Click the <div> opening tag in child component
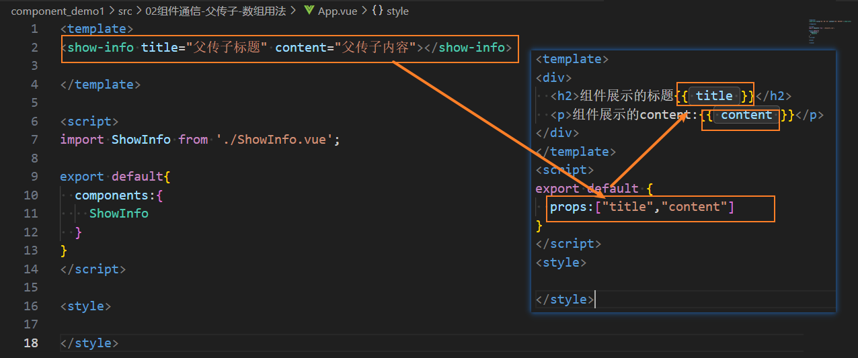The image size is (858, 358). click(553, 77)
